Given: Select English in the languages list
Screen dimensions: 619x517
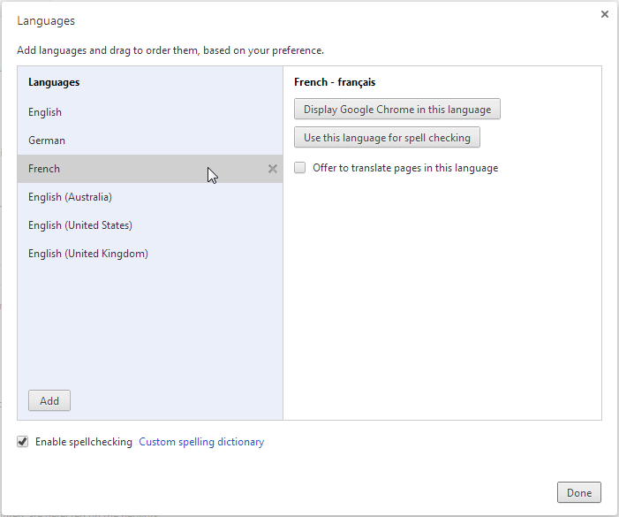Looking at the screenshot, I should tap(45, 112).
